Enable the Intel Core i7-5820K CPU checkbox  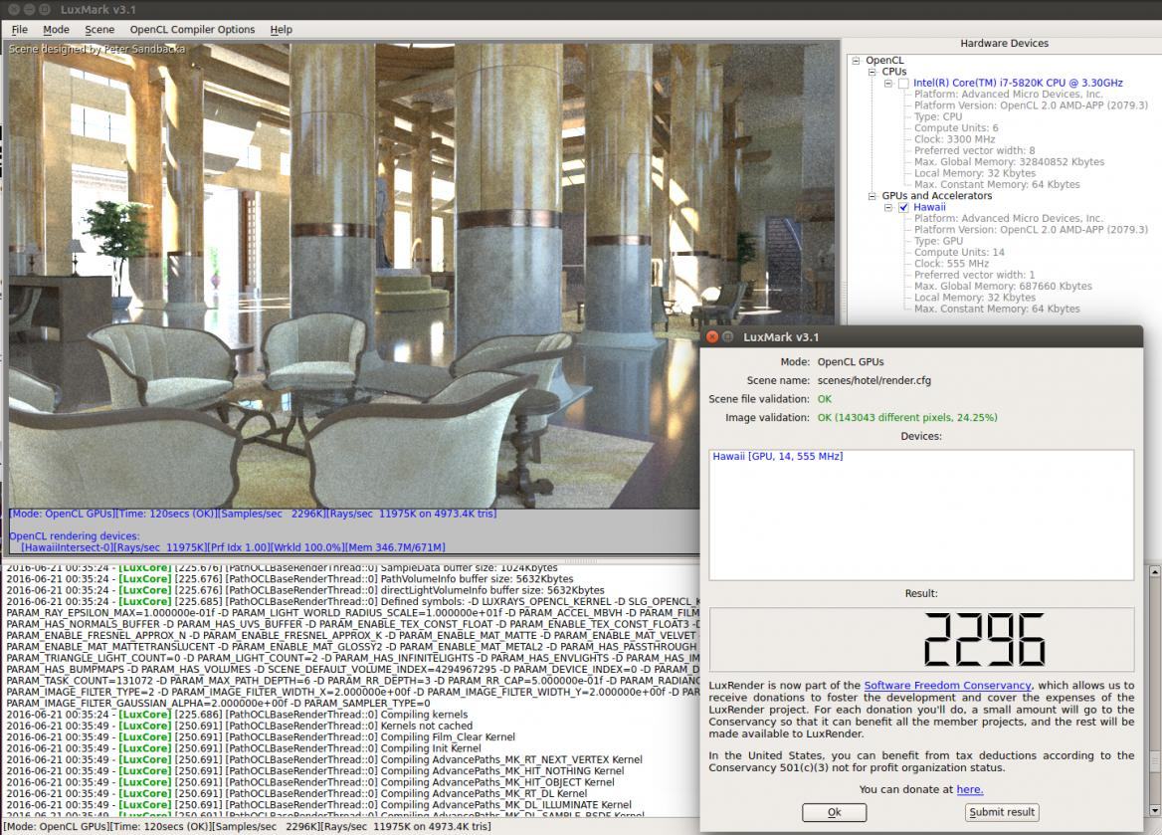click(903, 83)
